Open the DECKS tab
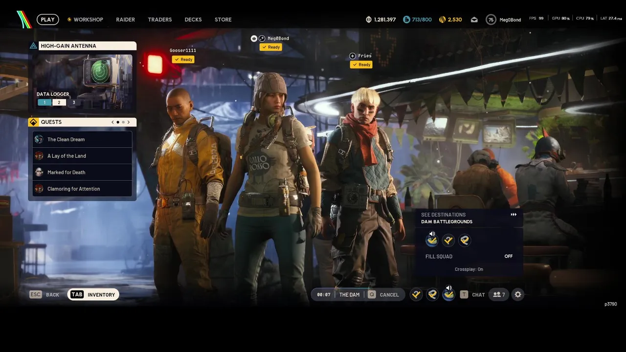Viewport: 626px width, 352px height. click(193, 20)
